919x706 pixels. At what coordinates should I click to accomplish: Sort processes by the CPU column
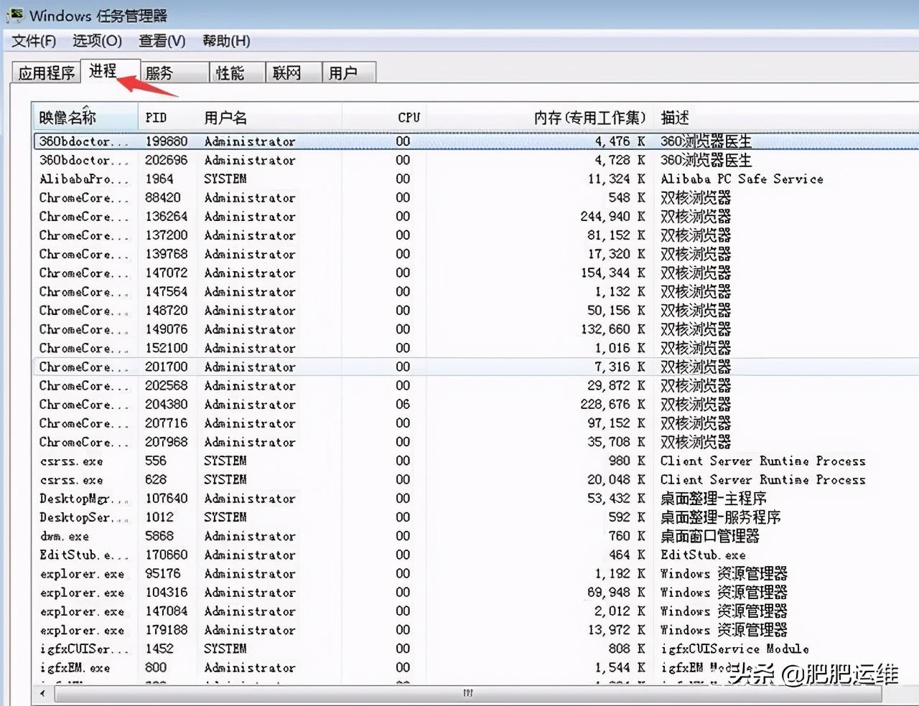408,117
